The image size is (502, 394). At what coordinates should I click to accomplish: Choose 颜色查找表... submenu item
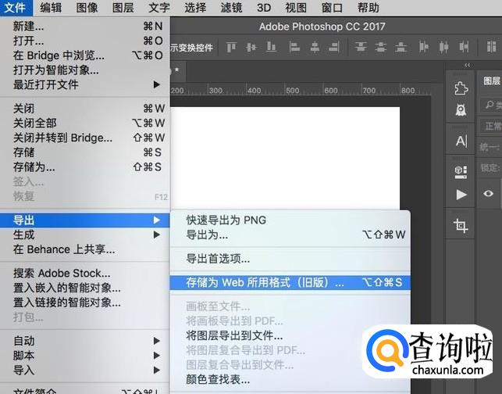[x=290, y=380]
